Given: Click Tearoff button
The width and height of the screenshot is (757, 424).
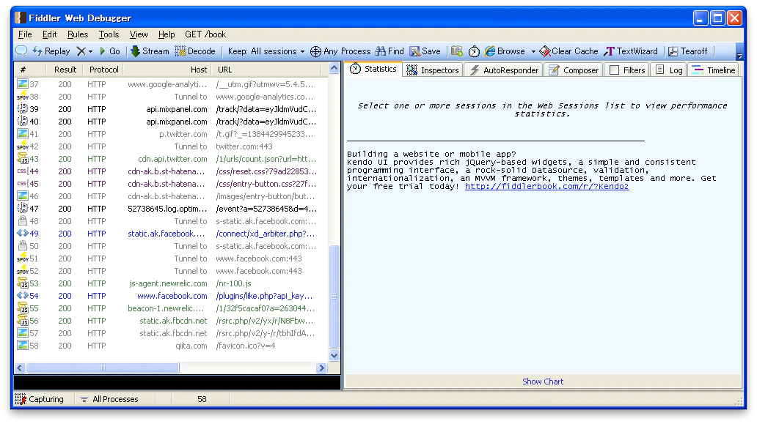Looking at the screenshot, I should 687,51.
